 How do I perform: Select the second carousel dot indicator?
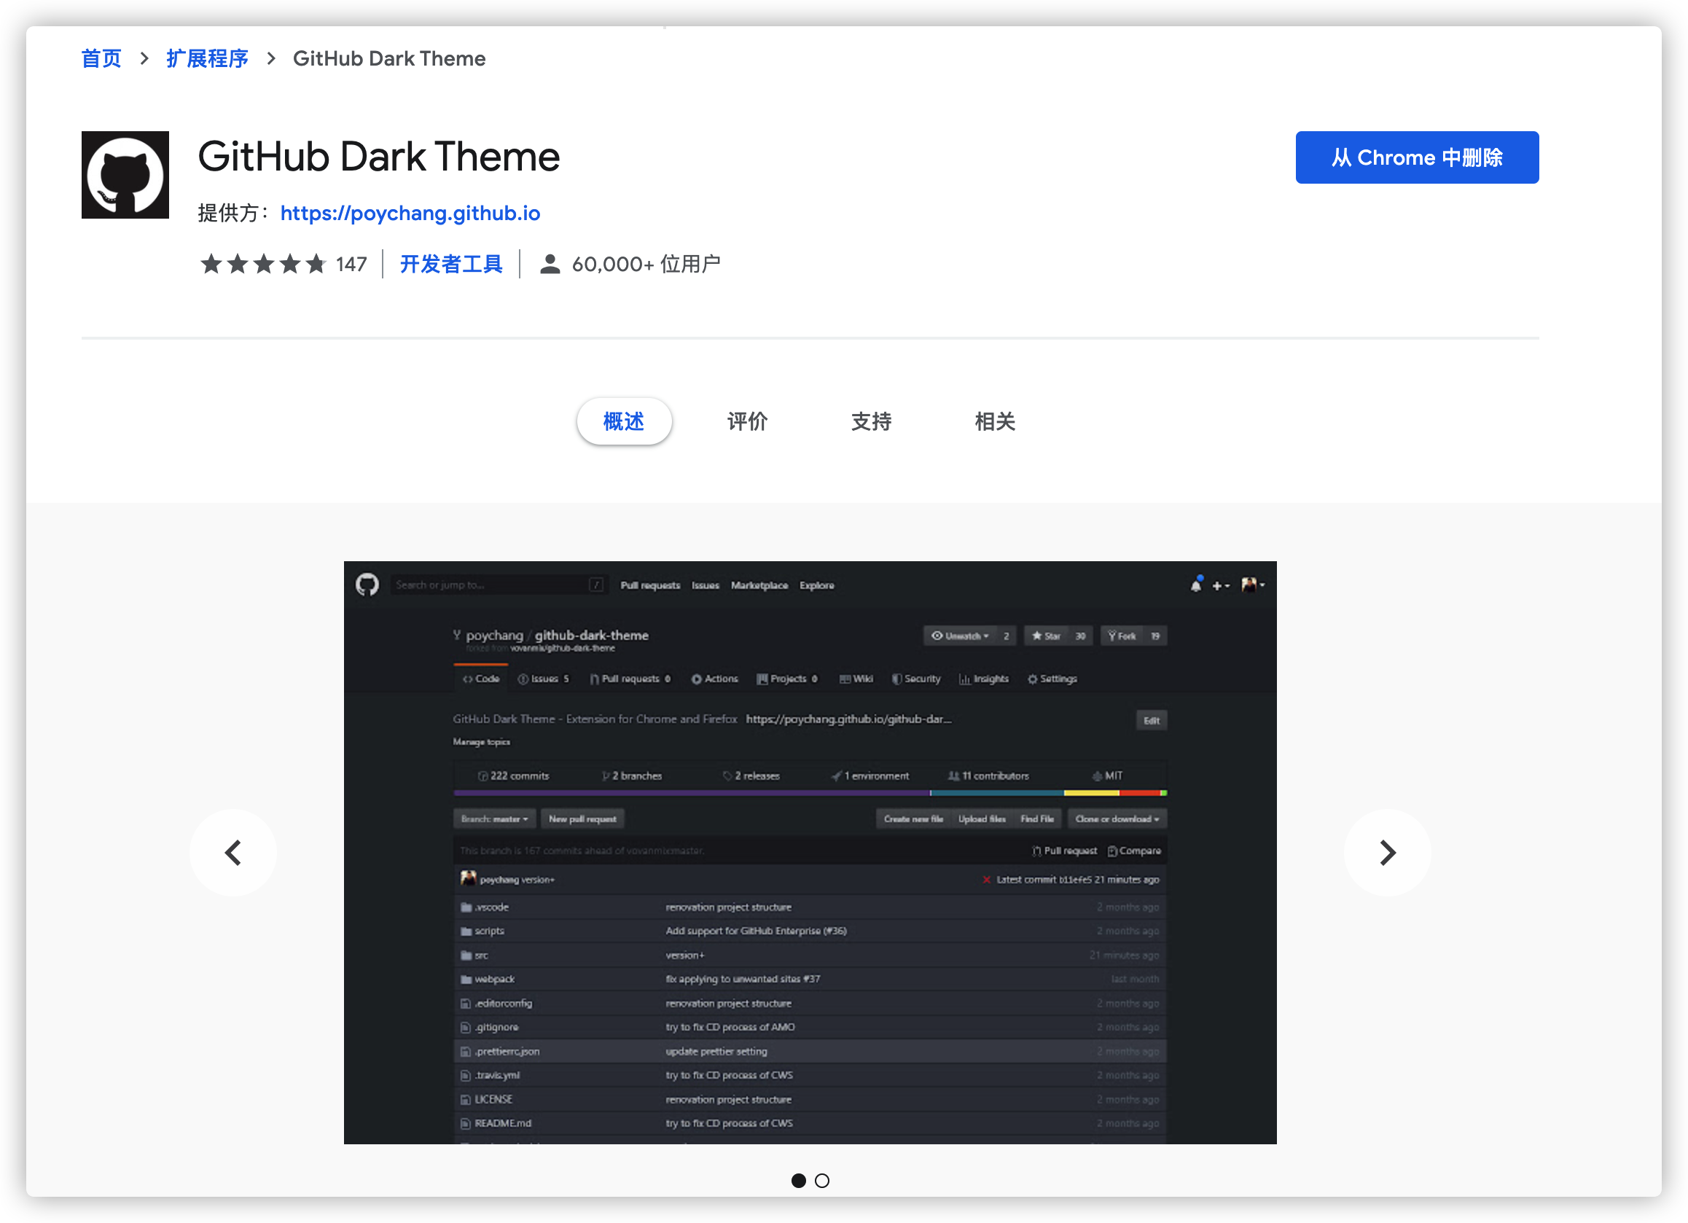click(821, 1181)
